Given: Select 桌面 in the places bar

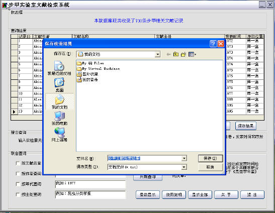Looking at the screenshot, I should coord(59,85).
